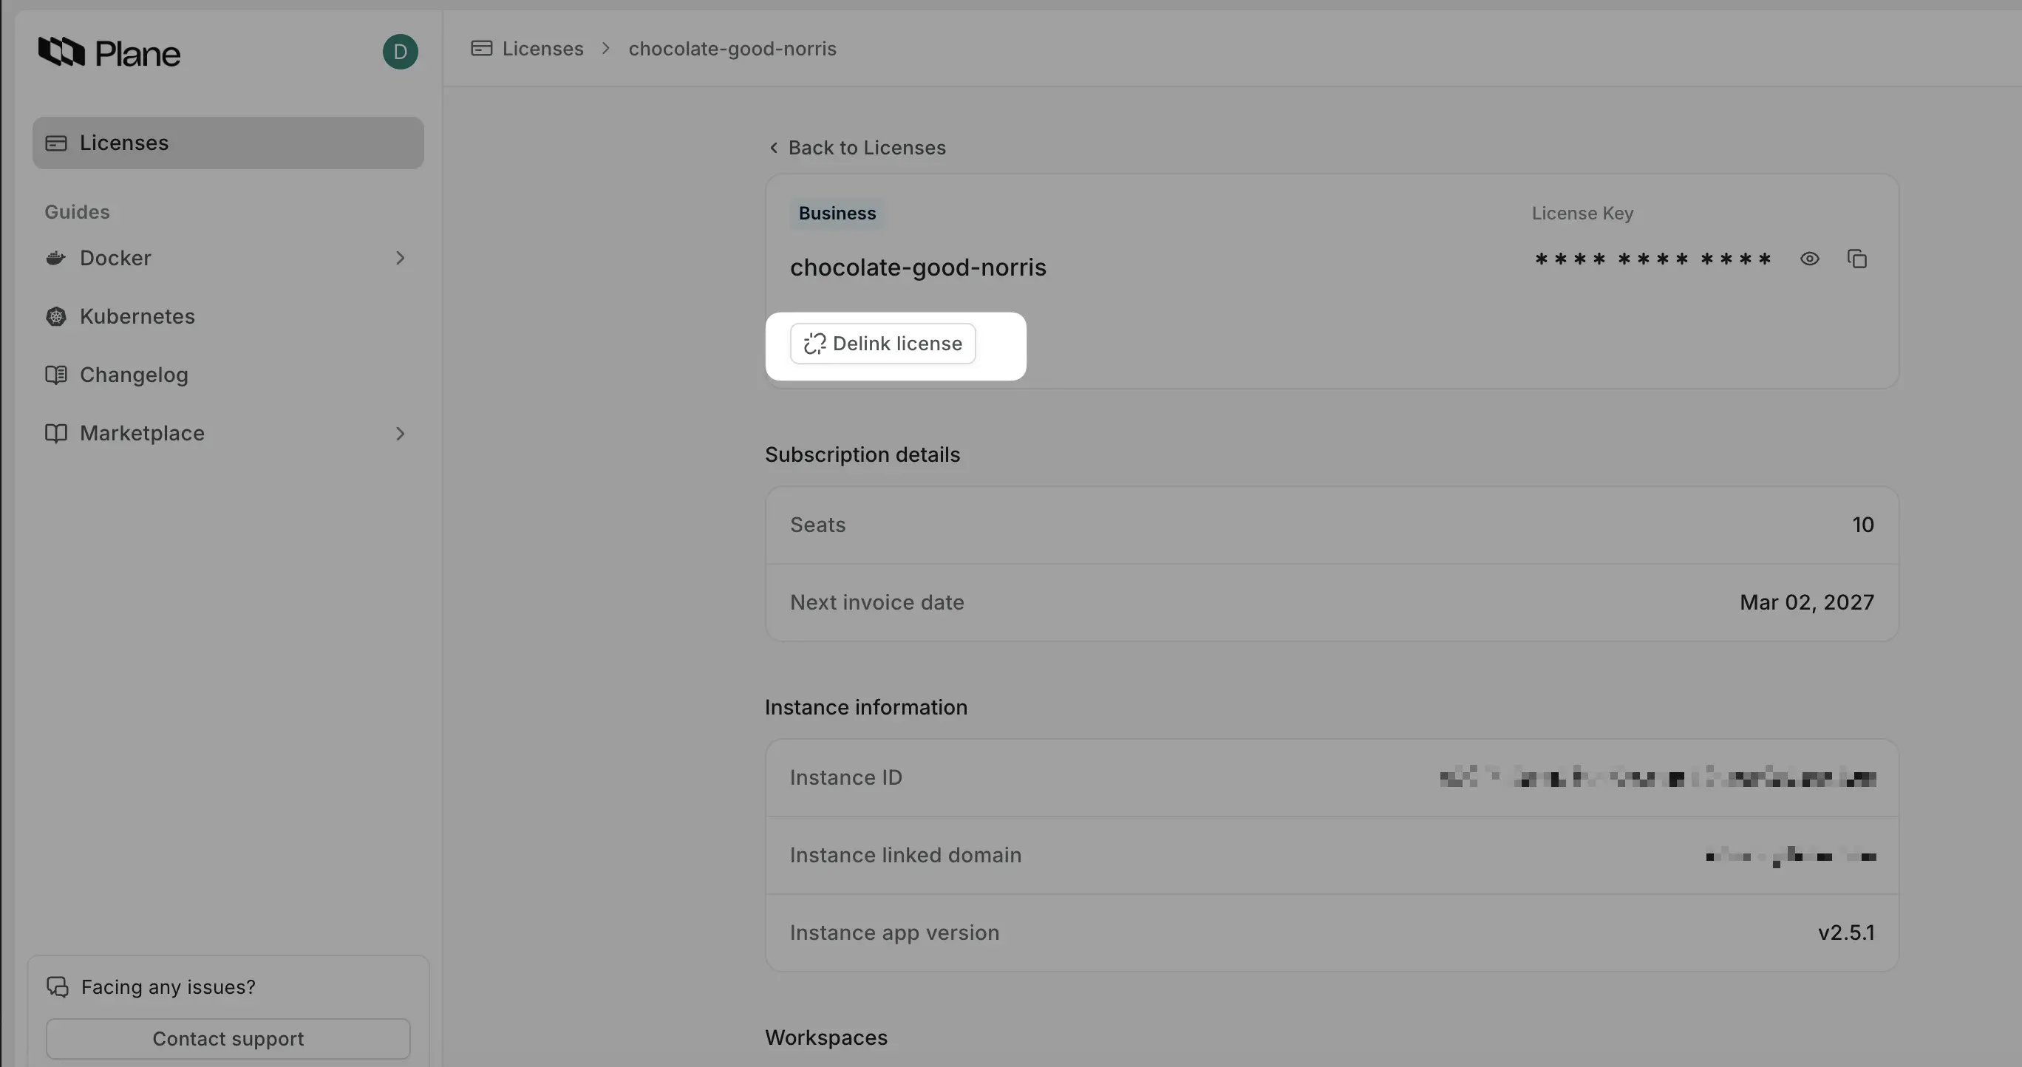The width and height of the screenshot is (2022, 1067).
Task: Select the Kubernetes wheel icon
Action: tap(55, 316)
